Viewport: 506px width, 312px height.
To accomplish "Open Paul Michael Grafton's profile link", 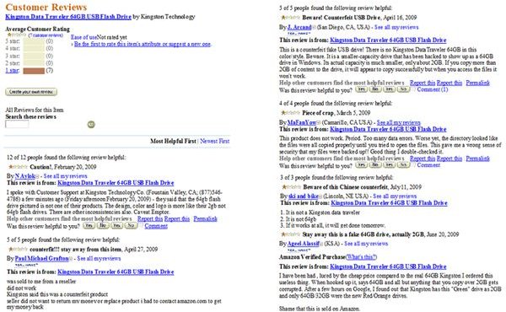I will 41,258.
